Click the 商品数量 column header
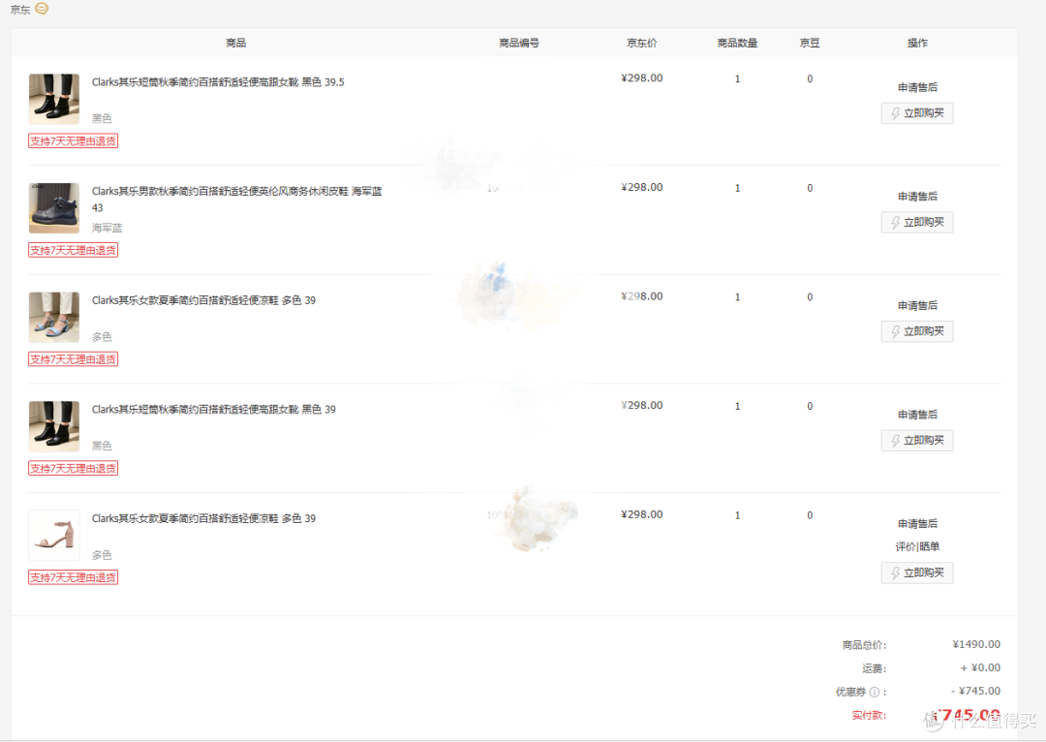Screen dimensions: 1046x742 [737, 43]
